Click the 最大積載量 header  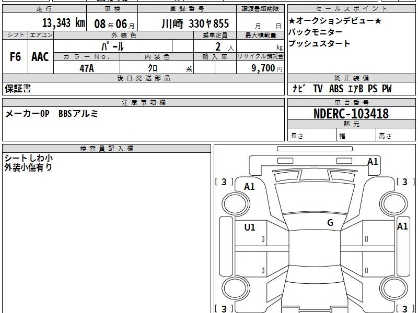(x=260, y=35)
